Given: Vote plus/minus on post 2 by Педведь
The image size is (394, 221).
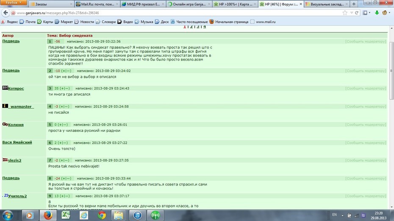Looking at the screenshot, I should click(x=67, y=71).
